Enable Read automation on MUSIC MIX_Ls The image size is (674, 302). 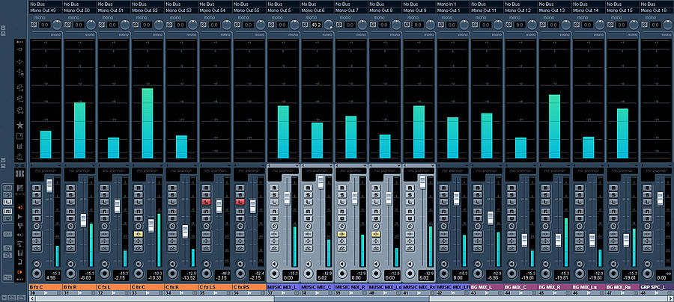pyautogui.click(x=377, y=211)
